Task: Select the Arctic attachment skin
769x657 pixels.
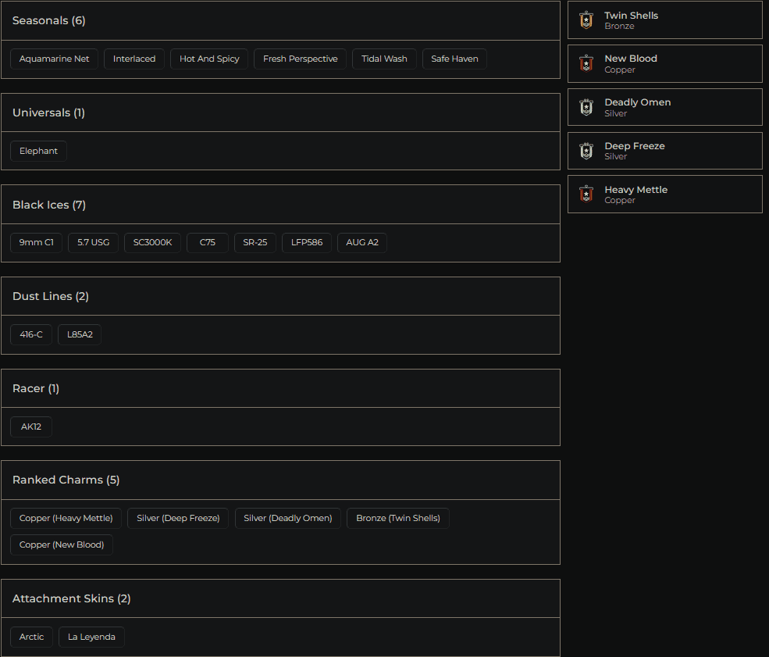Action: pos(31,636)
